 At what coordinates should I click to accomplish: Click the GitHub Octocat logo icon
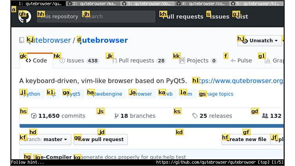[25, 16]
